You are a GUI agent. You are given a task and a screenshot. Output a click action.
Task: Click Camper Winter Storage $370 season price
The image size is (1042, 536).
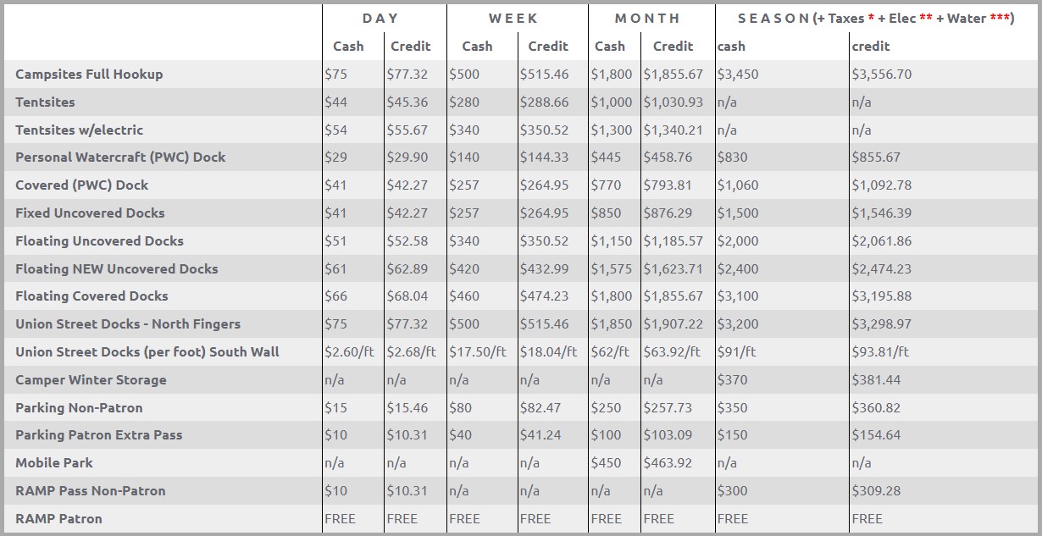point(732,379)
